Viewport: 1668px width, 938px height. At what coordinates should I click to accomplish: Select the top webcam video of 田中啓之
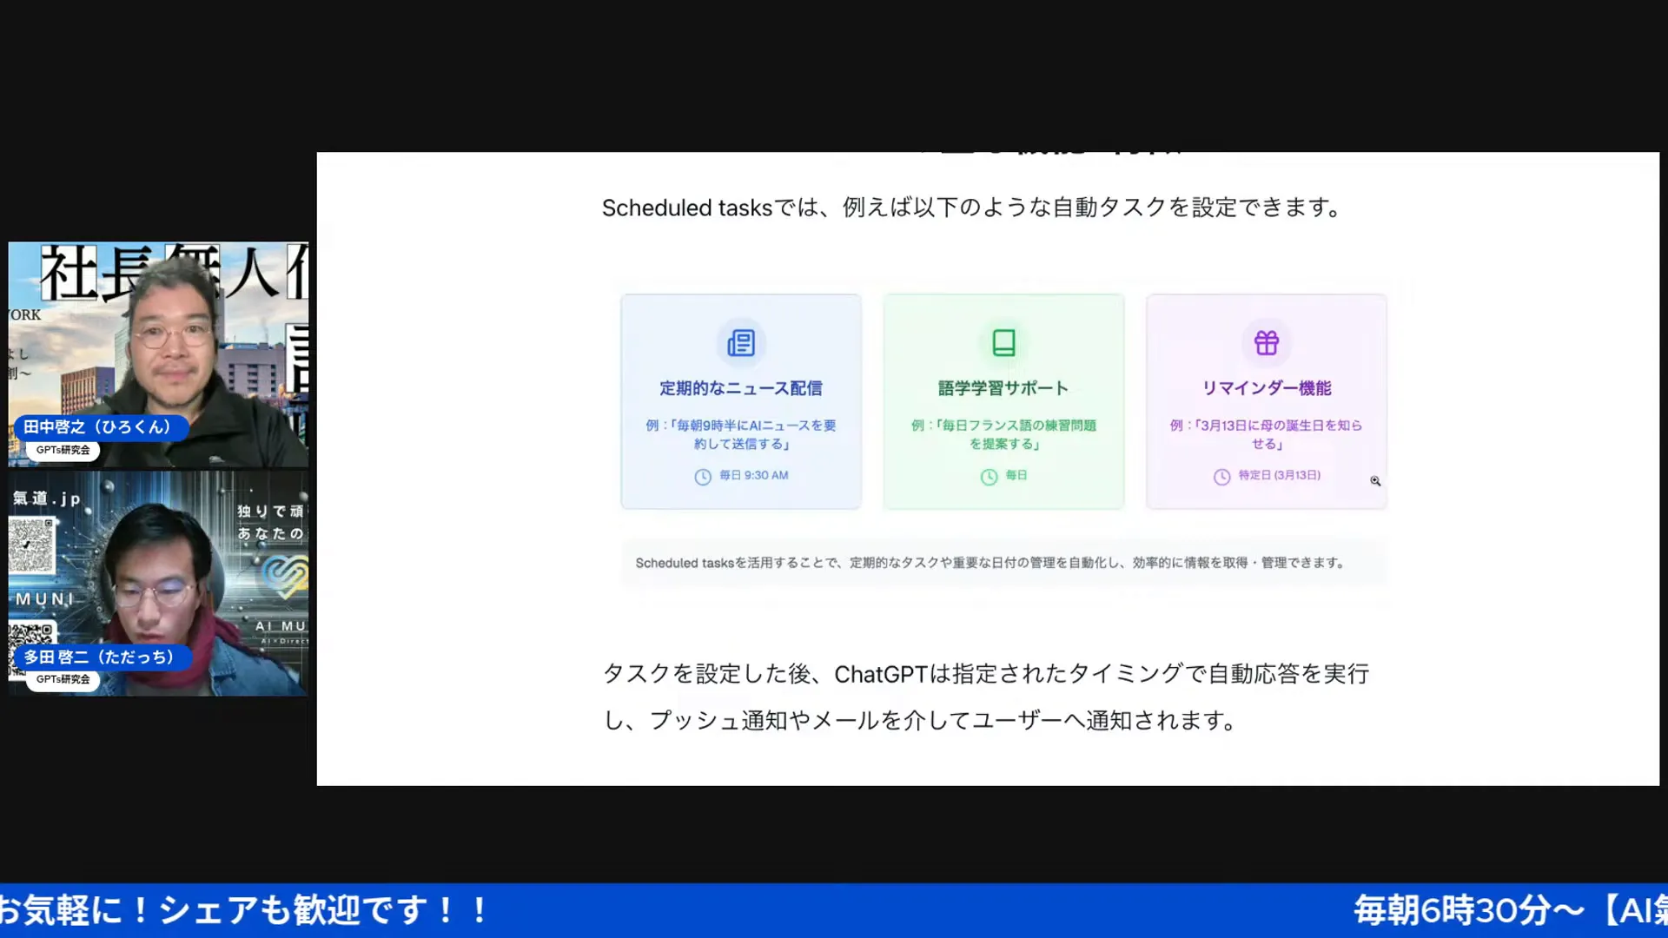(x=158, y=354)
